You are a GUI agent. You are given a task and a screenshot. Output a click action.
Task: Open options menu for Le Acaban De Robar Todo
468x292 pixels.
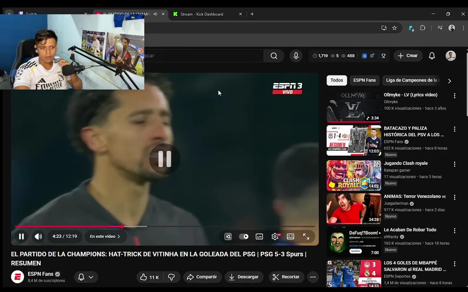(454, 231)
